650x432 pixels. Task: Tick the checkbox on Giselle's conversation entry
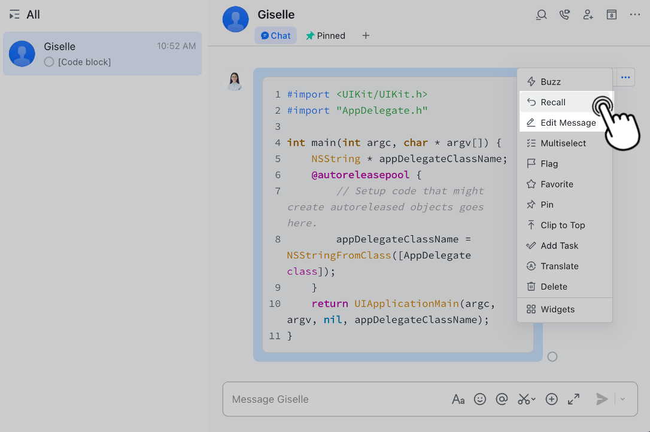tap(48, 61)
